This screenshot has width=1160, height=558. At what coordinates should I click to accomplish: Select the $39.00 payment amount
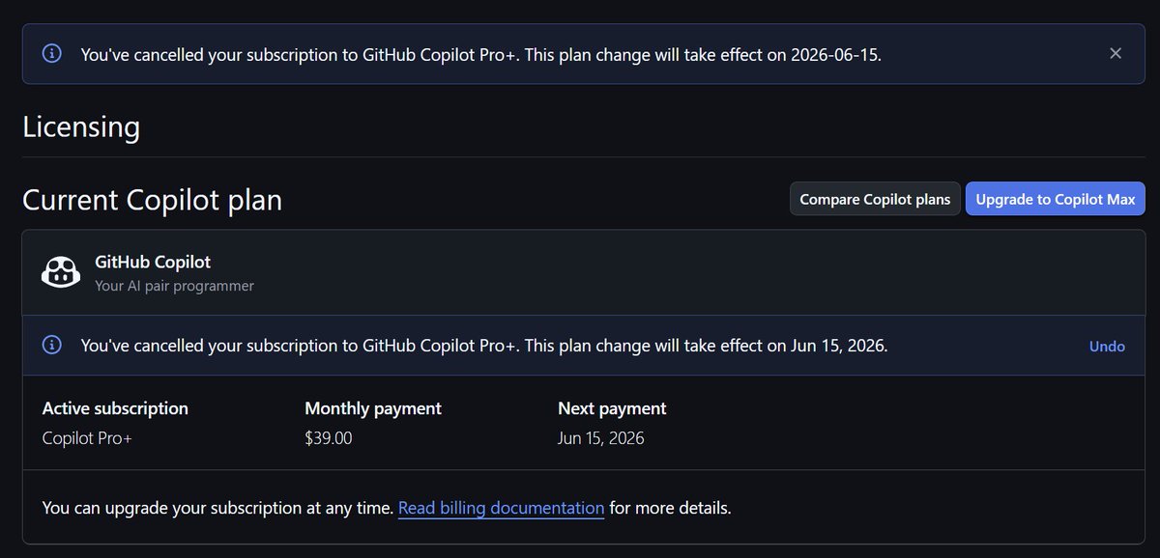329,438
